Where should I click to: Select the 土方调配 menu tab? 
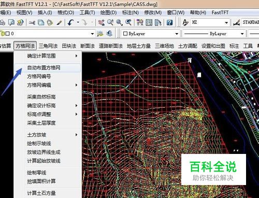point(188,46)
